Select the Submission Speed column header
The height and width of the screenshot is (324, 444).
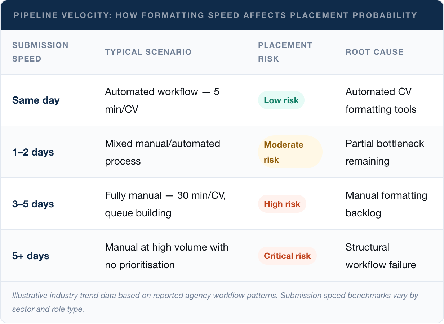click(x=40, y=52)
